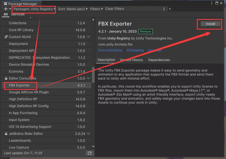Switch to the Dependencies tab
The height and width of the screenshot is (159, 226).
click(159, 60)
